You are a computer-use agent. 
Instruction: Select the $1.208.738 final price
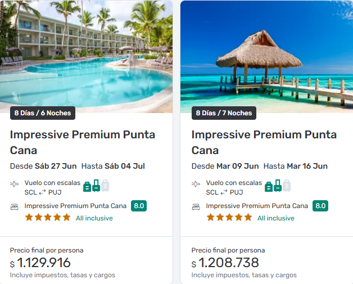coord(229,263)
